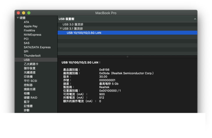Select PCI sidebar entry

tap(26, 39)
